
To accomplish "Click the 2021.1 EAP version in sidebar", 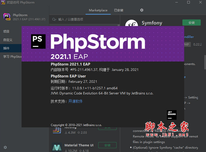I will point(29,19).
